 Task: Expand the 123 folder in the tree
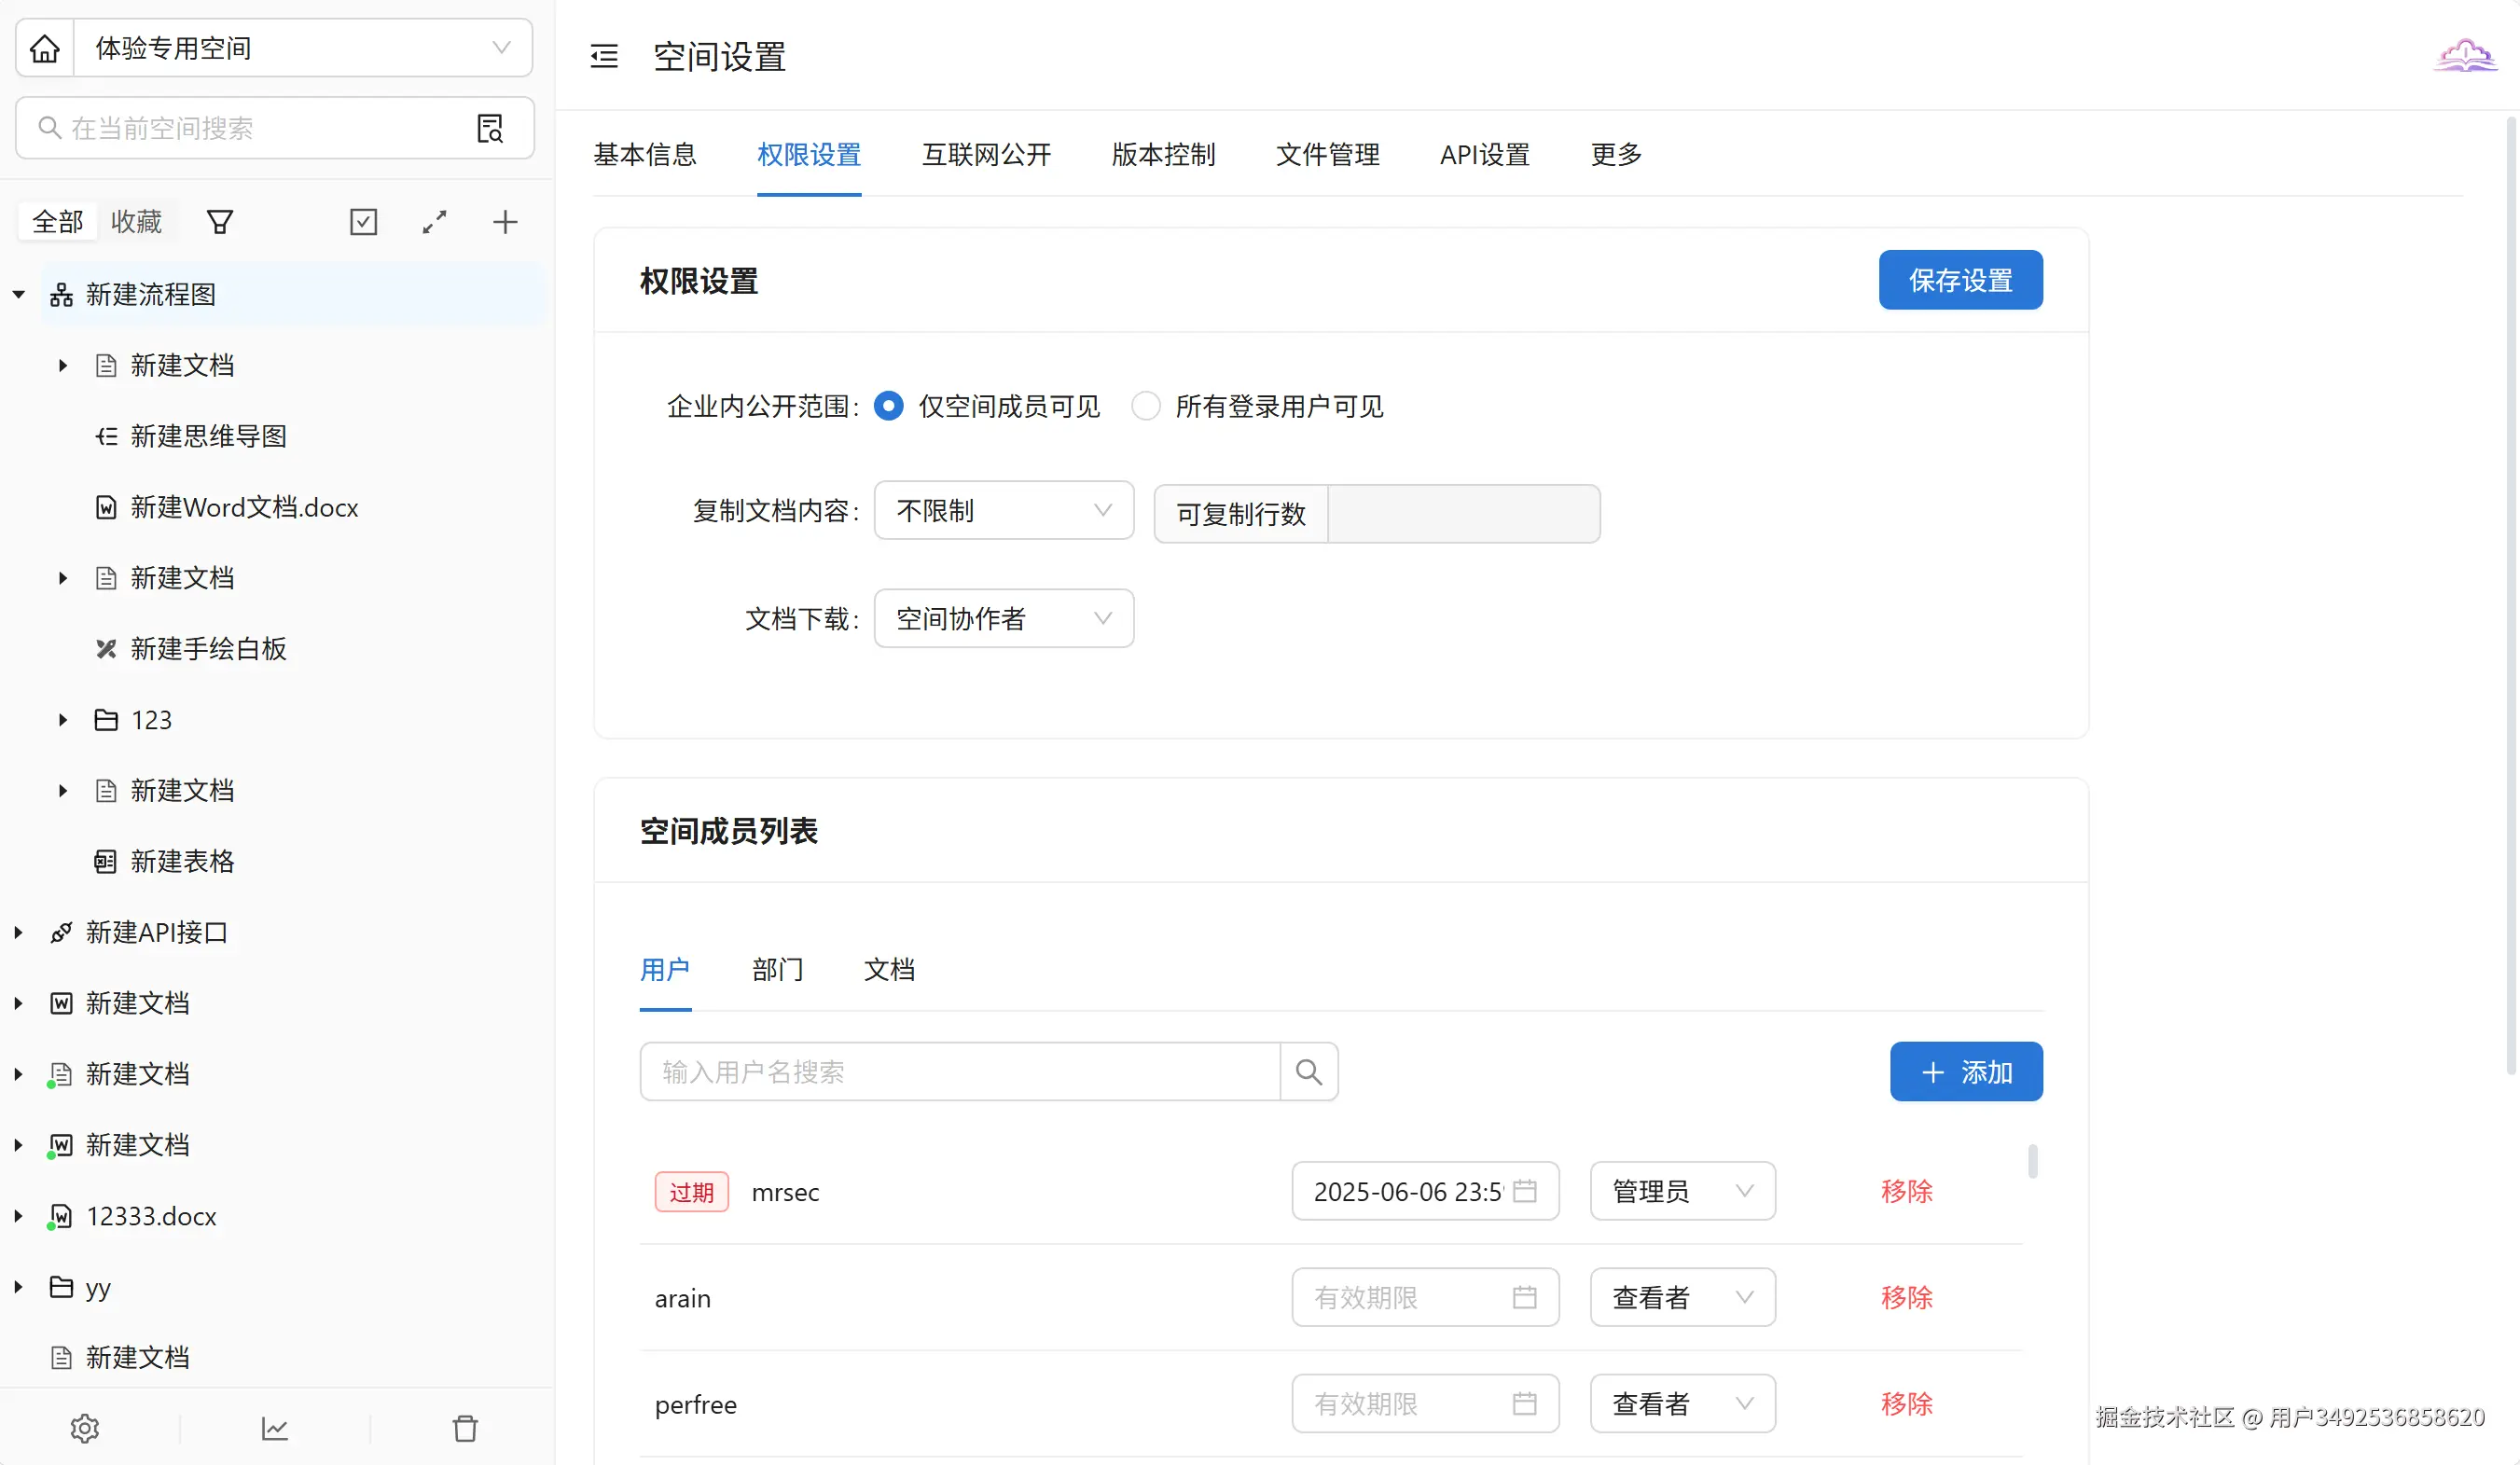coord(63,720)
